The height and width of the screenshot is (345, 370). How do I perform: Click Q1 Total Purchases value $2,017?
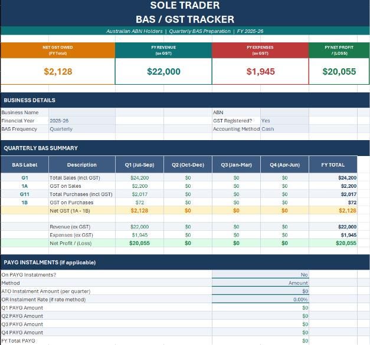click(x=139, y=194)
